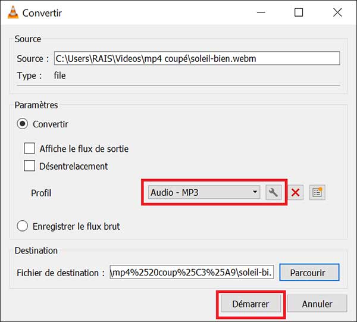Viewport: 357px width, 322px height.
Task: Click the 'Destination' group title
Action: coord(36,251)
